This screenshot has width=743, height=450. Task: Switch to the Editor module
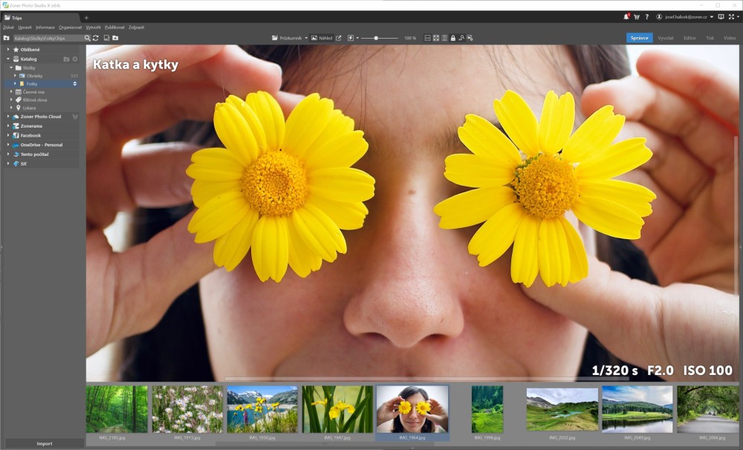click(690, 38)
